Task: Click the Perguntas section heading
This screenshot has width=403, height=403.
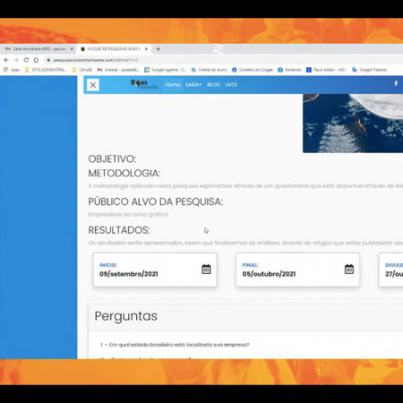Action: (x=125, y=316)
